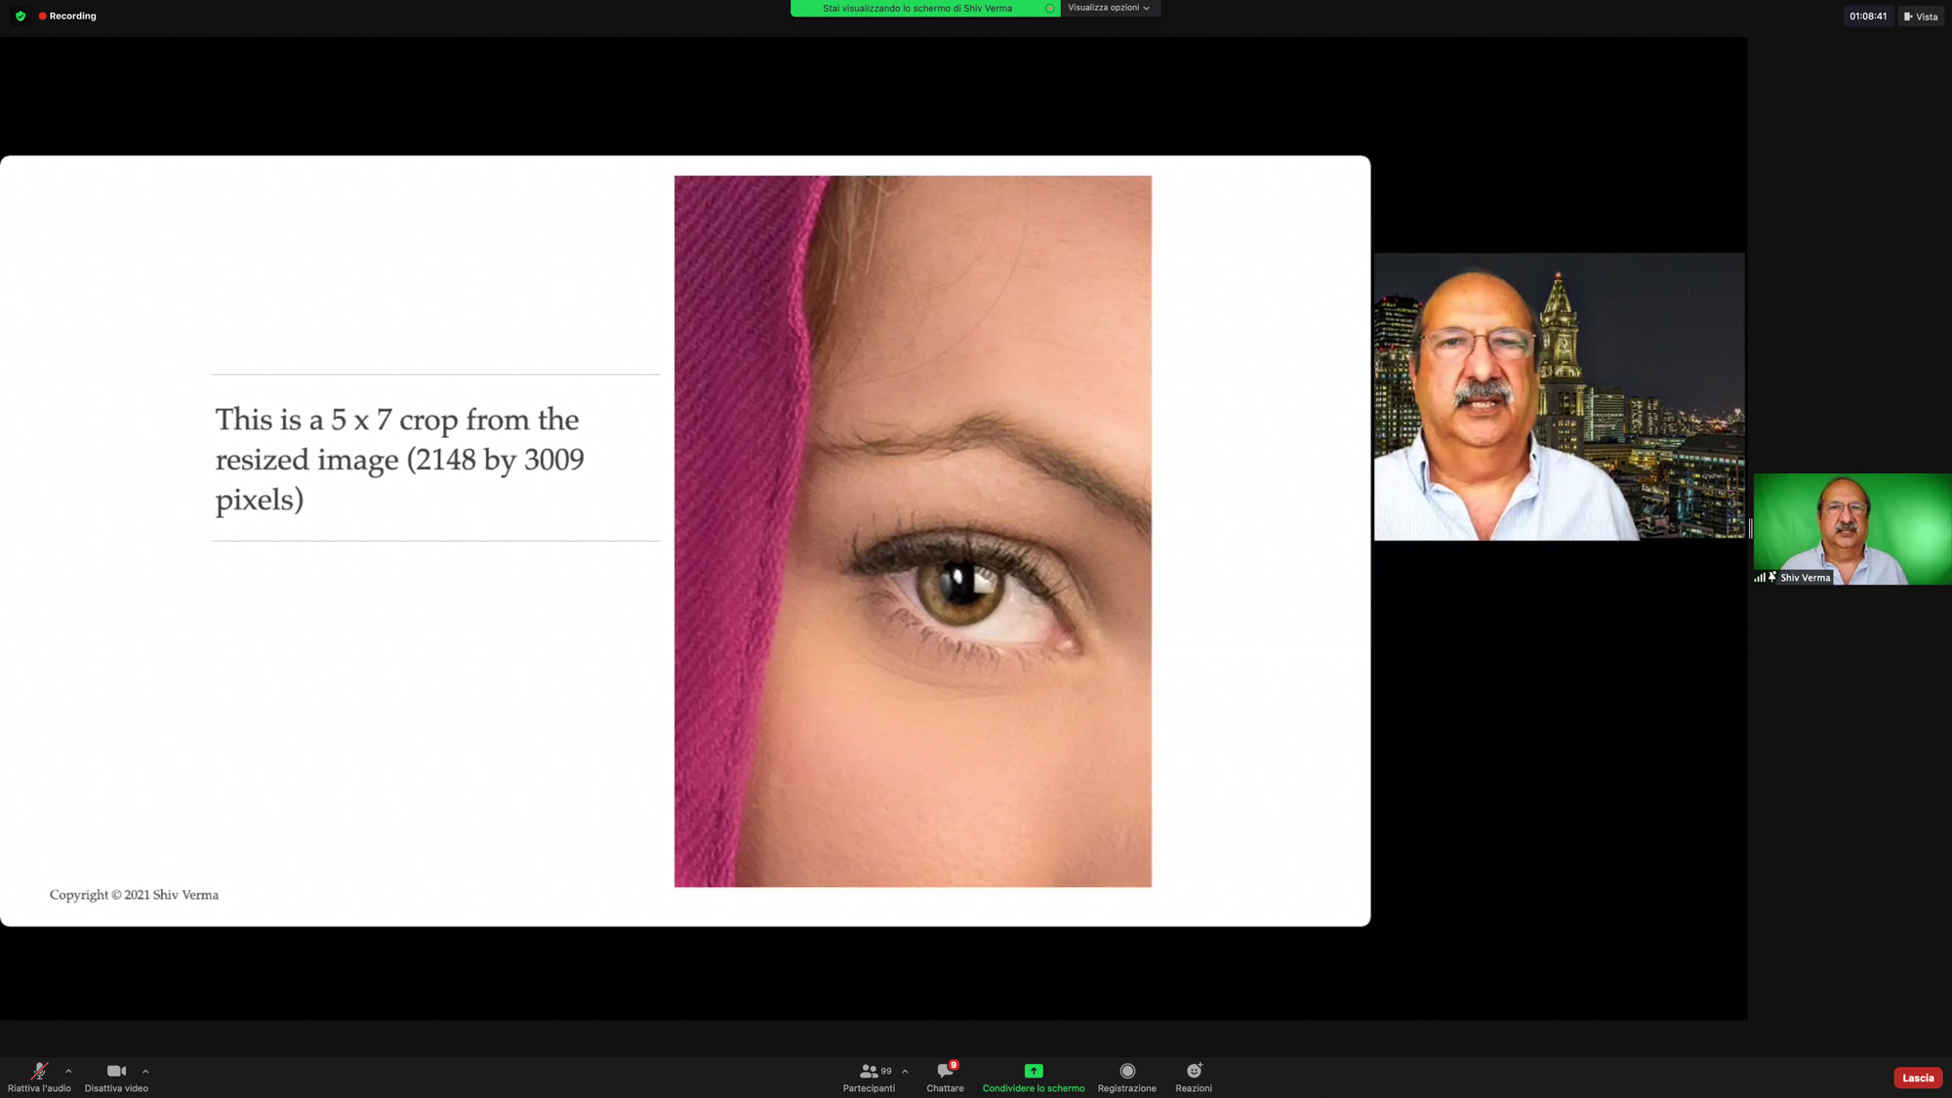Click the green screen-sharing notification banner
1952x1098 pixels.
(917, 8)
